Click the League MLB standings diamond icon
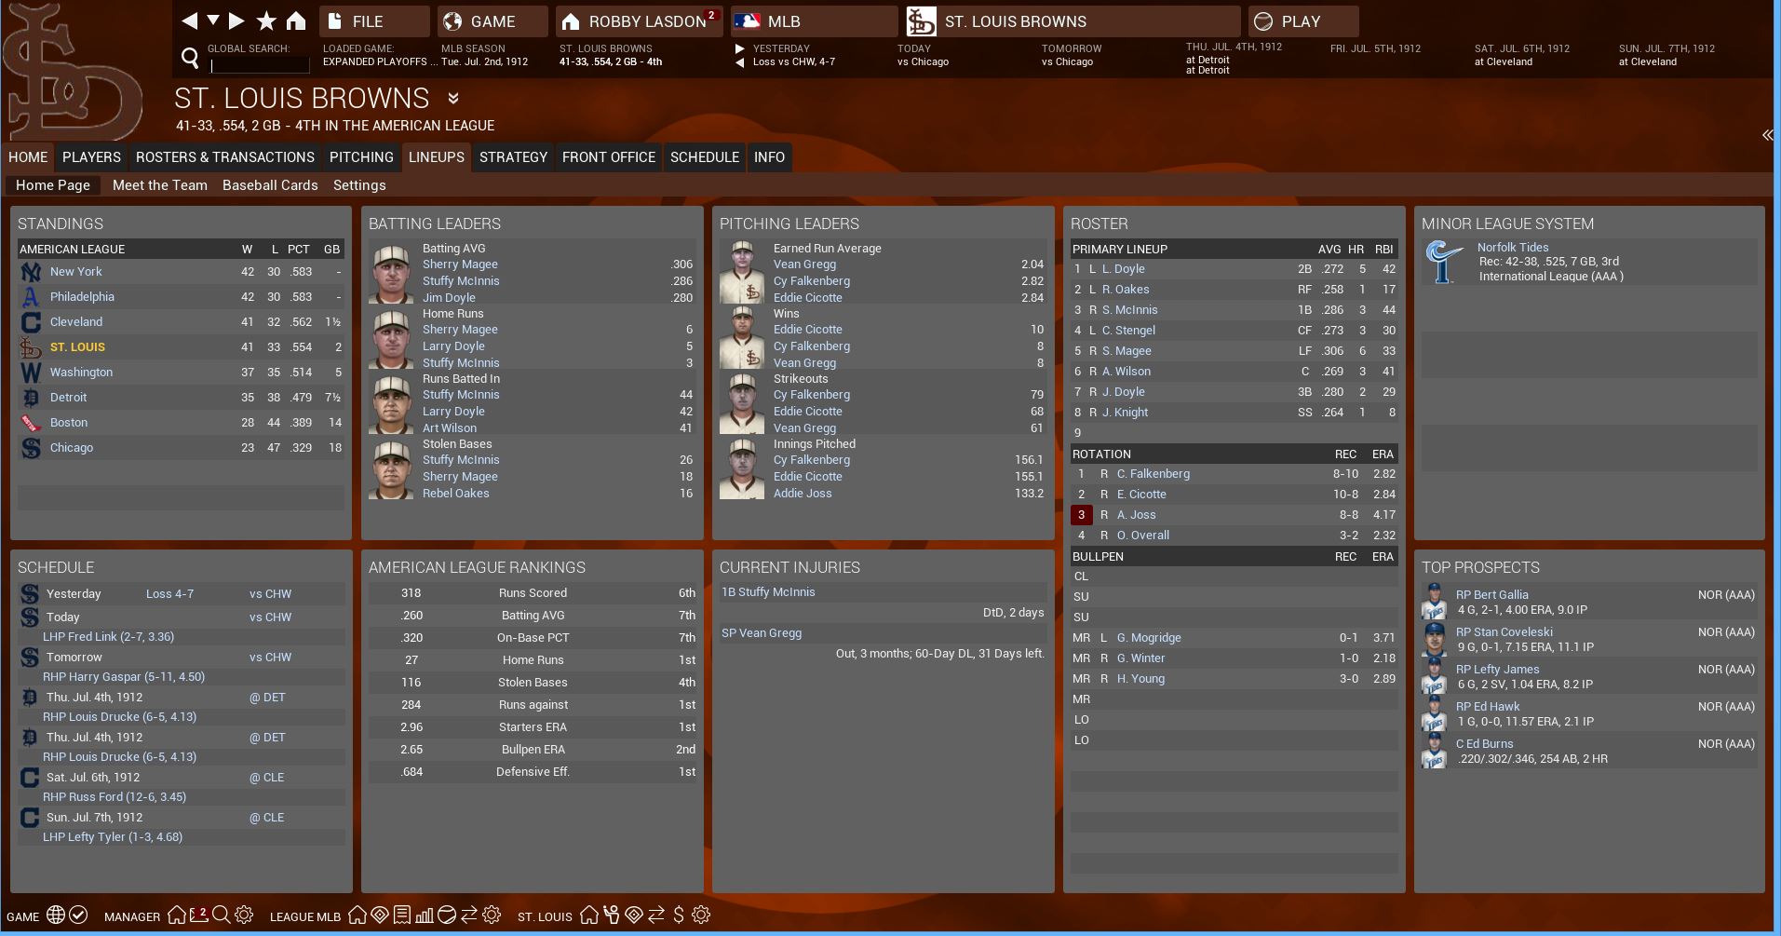Viewport: 1781px width, 936px height. tap(380, 916)
